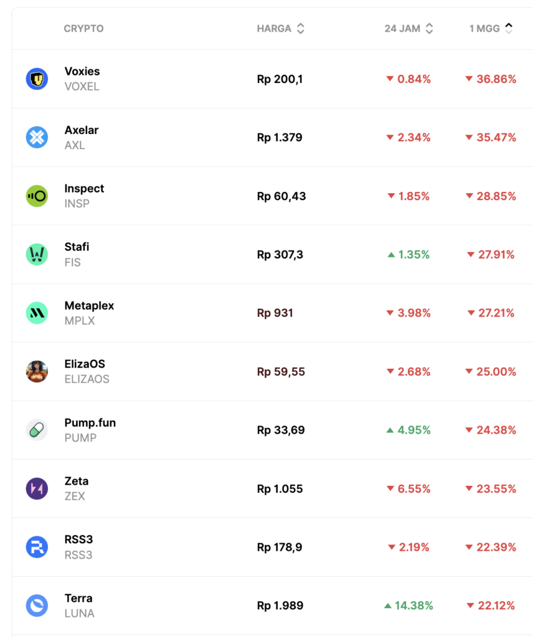Image resolution: width=533 pixels, height=638 pixels.
Task: Click the CRYPTO column header
Action: point(83,29)
